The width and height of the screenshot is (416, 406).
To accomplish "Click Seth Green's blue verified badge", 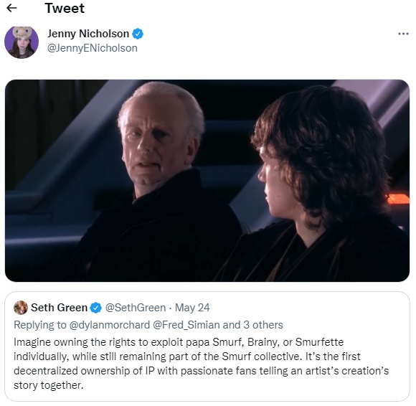I will click(x=96, y=308).
